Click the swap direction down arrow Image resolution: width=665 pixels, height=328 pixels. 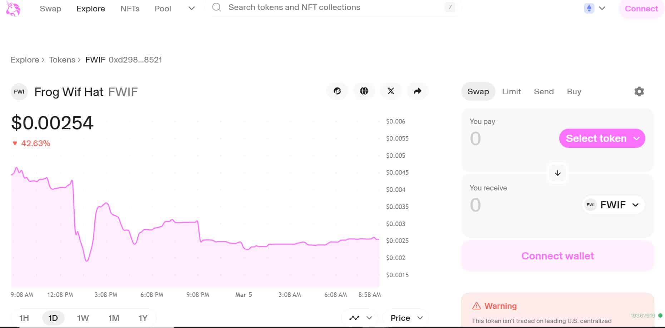click(557, 173)
